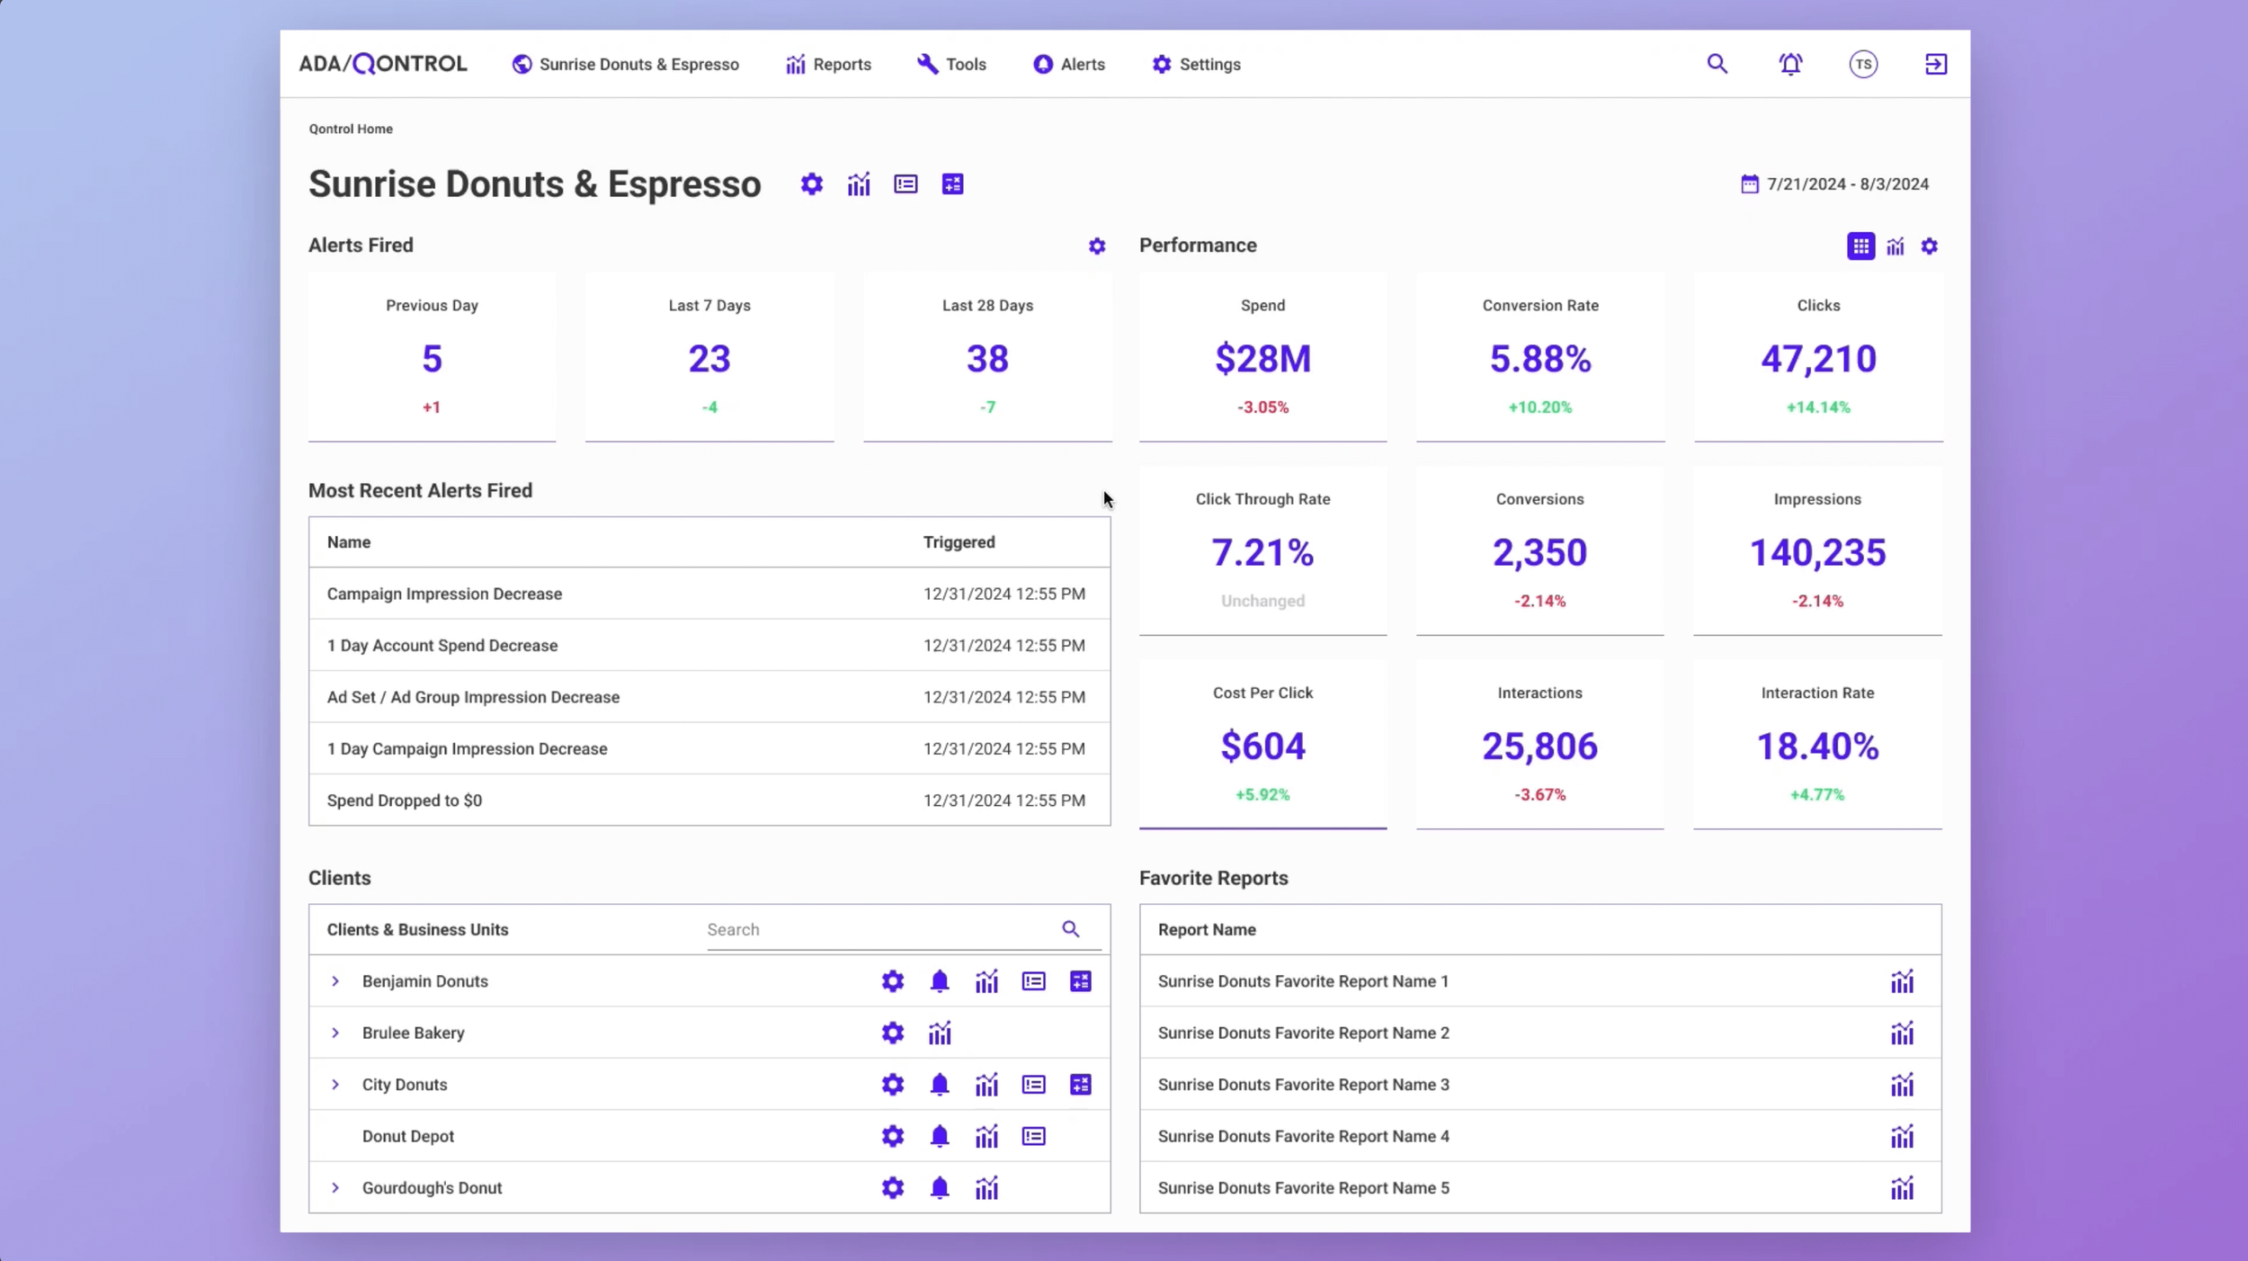Expand City Donuts client row

point(335,1085)
